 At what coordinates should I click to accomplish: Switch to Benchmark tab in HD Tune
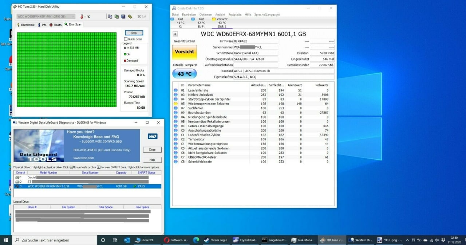point(25,25)
